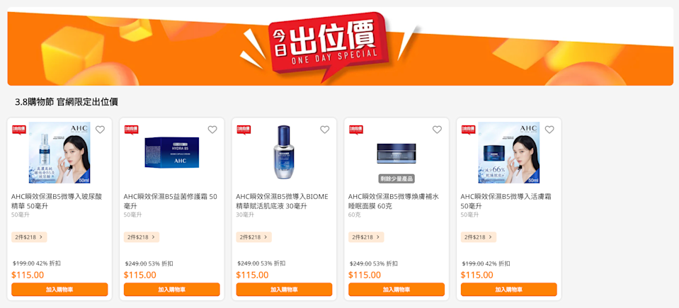Expand 2件$218 offer on hyaluronic serum

29,237
